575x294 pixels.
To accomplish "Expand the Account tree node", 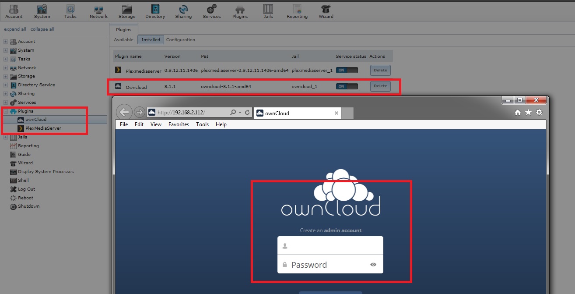I will coord(6,42).
